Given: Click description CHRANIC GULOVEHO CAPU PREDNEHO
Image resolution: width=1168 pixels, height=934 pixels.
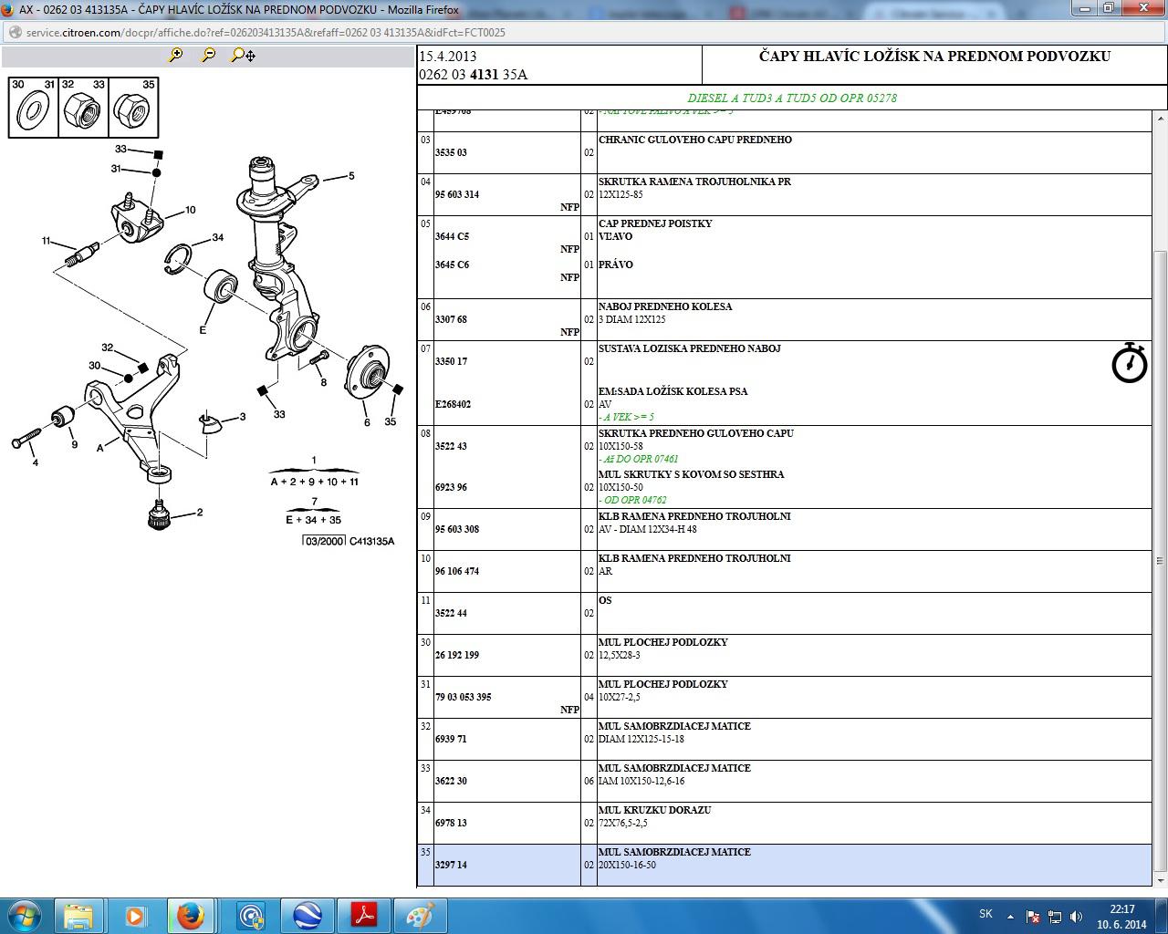Looking at the screenshot, I should (x=695, y=140).
